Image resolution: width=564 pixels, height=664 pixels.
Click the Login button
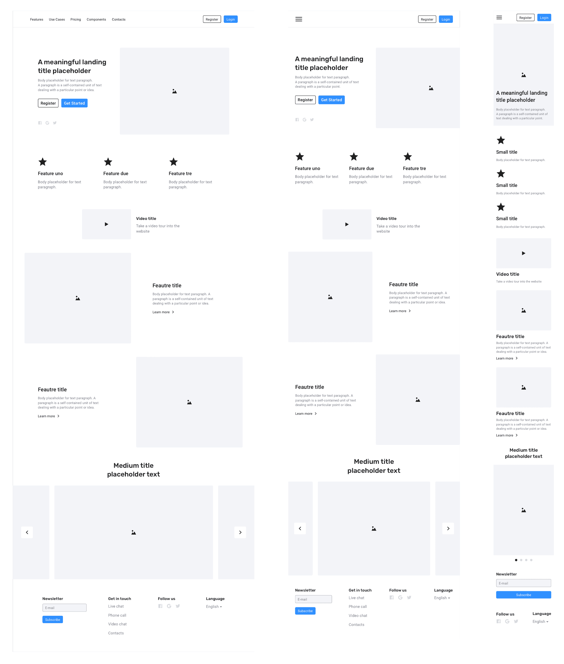pos(230,19)
